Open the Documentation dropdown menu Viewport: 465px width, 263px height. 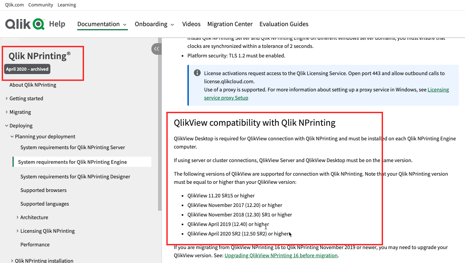pyautogui.click(x=102, y=24)
